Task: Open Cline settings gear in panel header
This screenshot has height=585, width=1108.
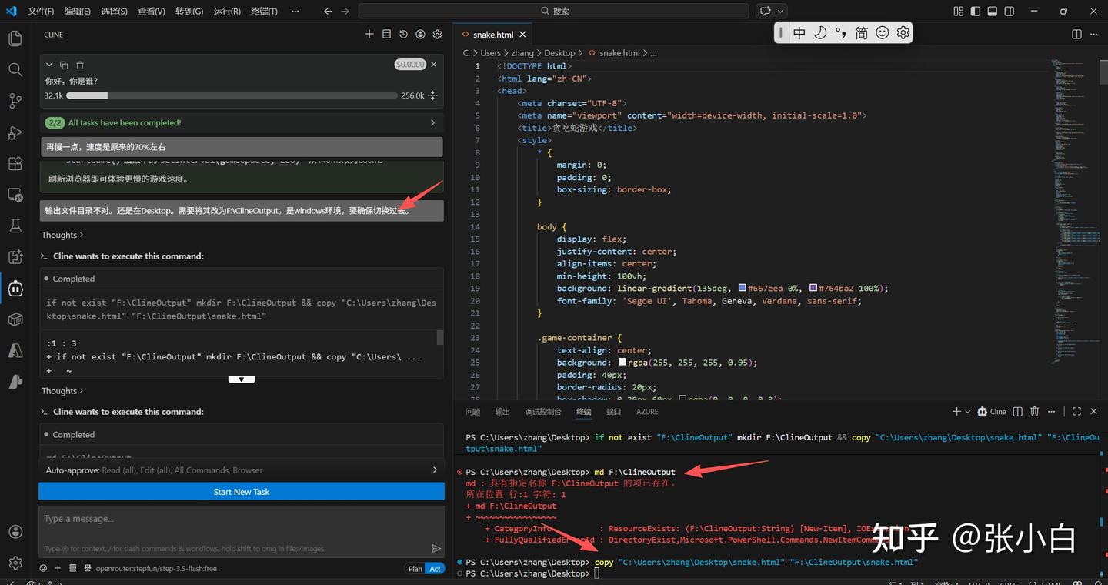Action: [437, 35]
